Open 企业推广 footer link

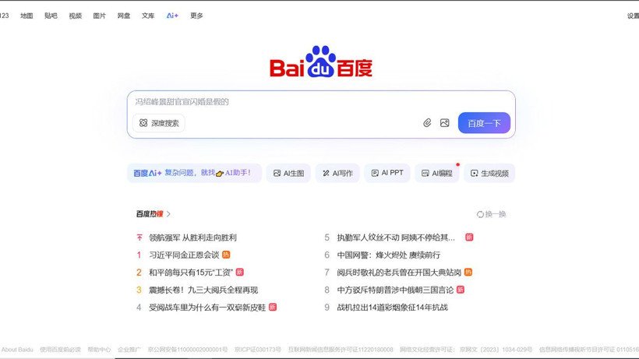tap(129, 349)
